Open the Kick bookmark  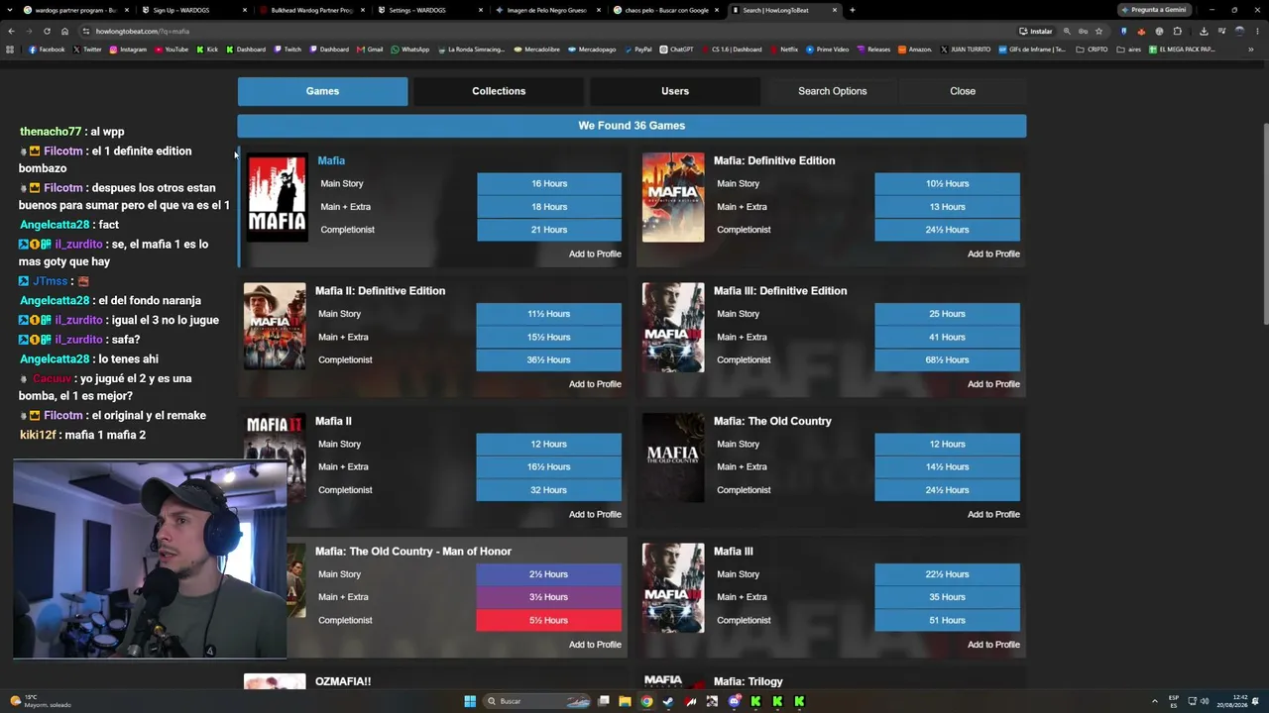tap(207, 50)
